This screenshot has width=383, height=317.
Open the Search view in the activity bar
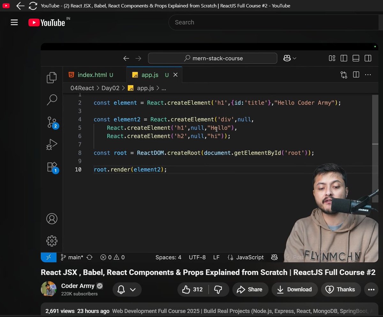pyautogui.click(x=52, y=100)
